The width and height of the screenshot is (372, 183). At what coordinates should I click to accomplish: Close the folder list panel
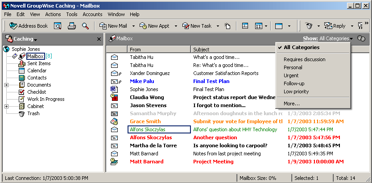point(99,39)
